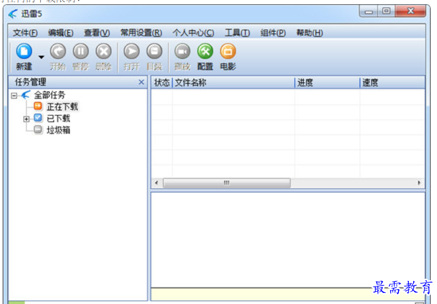Open the dropdown arrow beside 新建
Screen dimensions: 437x304
click(41, 57)
